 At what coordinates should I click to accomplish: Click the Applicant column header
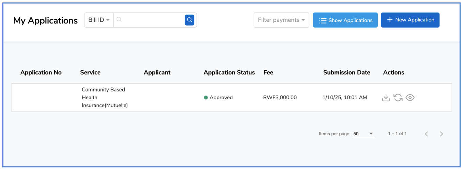tap(157, 72)
